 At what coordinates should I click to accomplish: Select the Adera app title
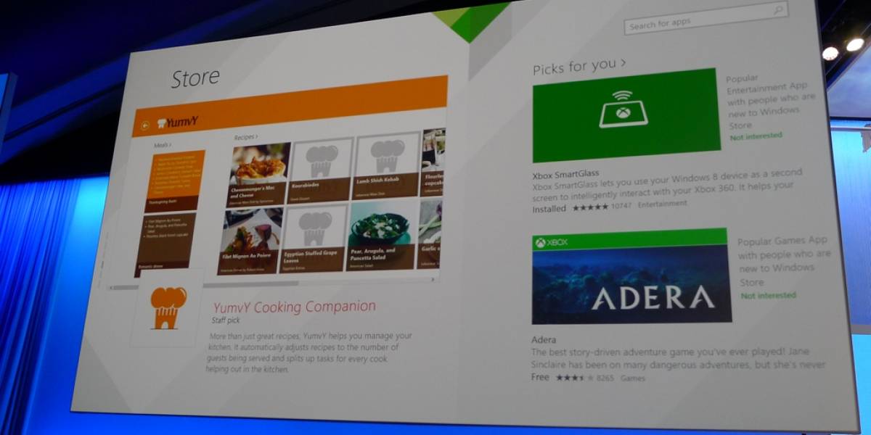tap(544, 339)
